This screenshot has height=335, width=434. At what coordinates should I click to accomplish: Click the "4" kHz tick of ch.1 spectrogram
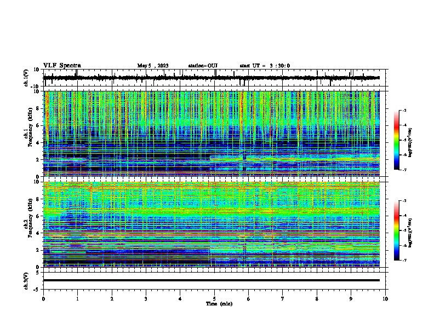click(38, 143)
